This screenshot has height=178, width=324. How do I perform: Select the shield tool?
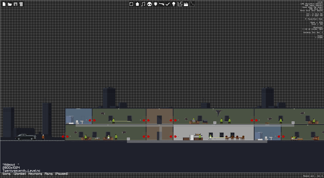point(156,4)
